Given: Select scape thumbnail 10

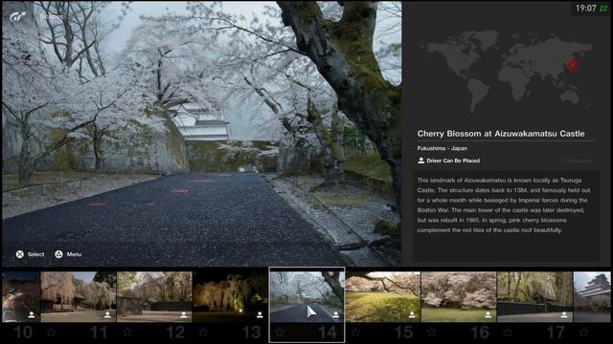Looking at the screenshot, I should pos(21,297).
